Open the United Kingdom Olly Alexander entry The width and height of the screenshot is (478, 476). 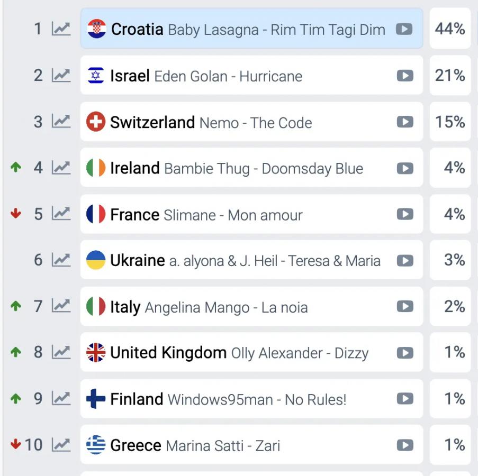click(x=239, y=353)
